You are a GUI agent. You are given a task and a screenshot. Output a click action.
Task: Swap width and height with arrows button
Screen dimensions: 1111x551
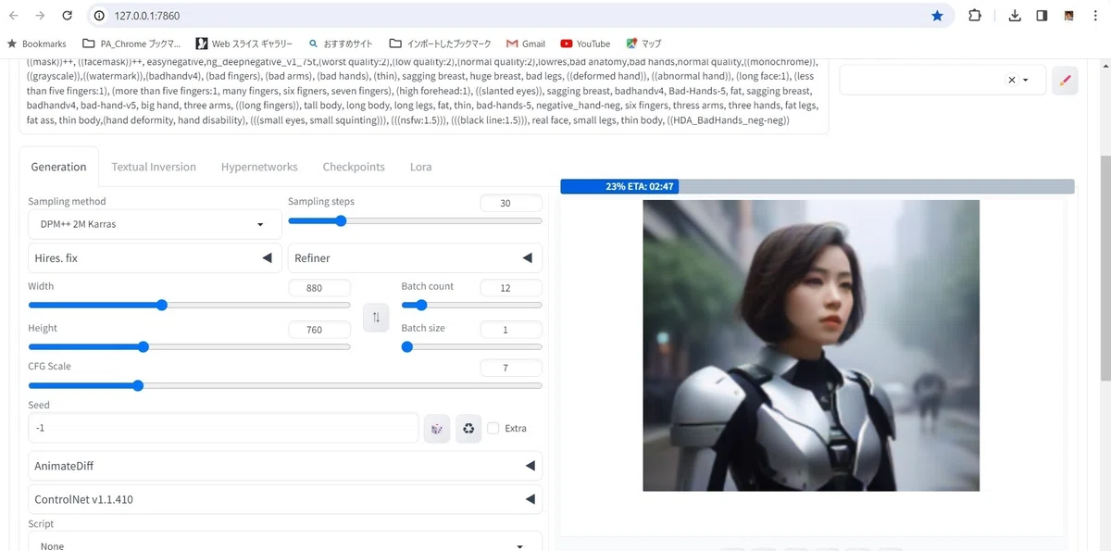click(x=376, y=318)
